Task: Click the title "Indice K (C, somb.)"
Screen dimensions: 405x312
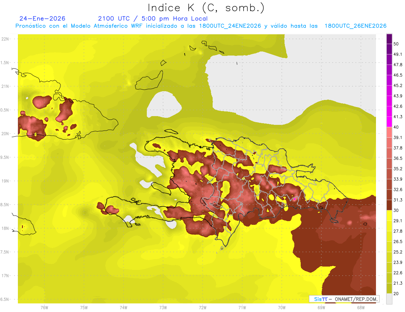Action: [206, 7]
